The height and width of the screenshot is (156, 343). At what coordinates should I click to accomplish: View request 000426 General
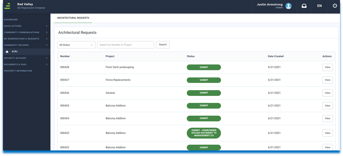pyautogui.click(x=328, y=93)
